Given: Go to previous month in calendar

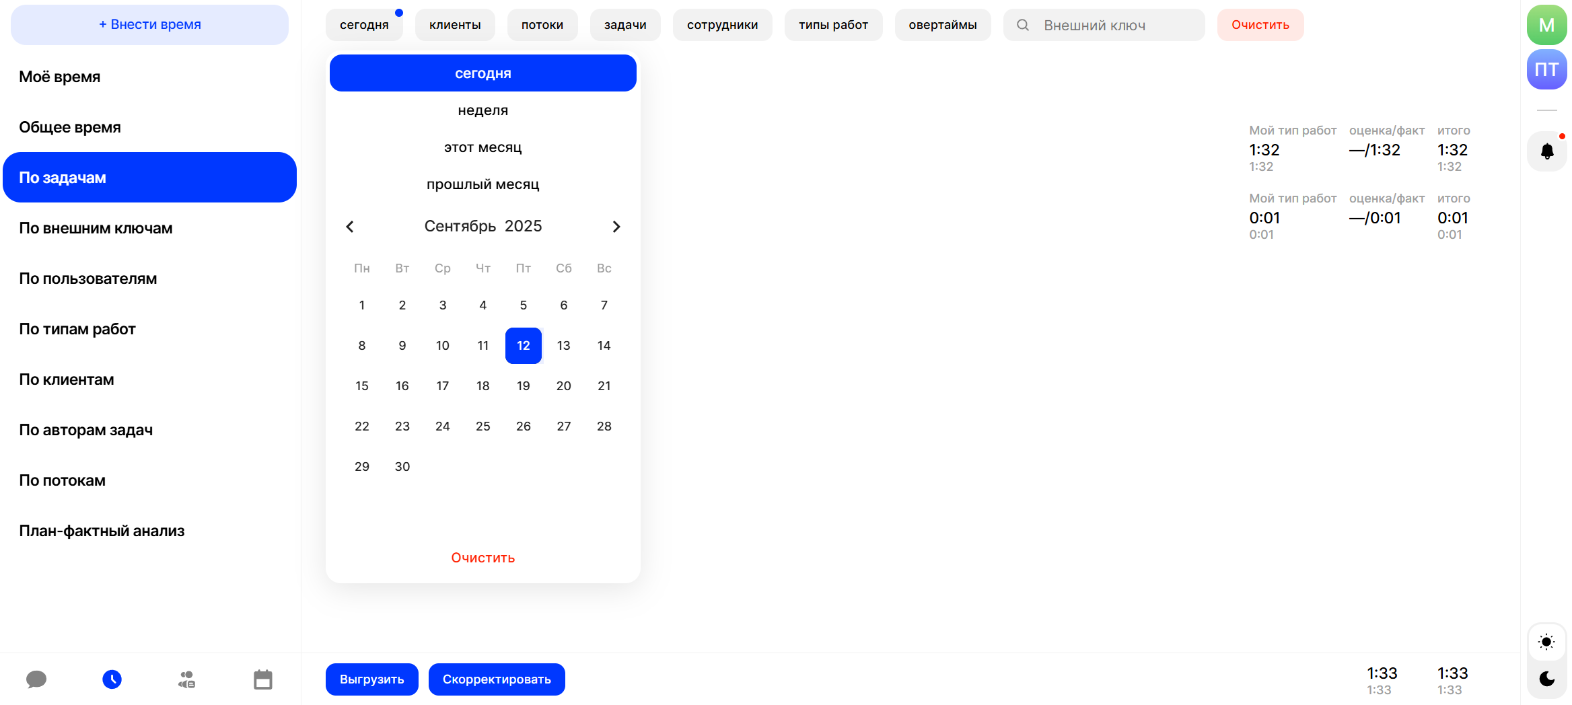Looking at the screenshot, I should click(x=350, y=227).
